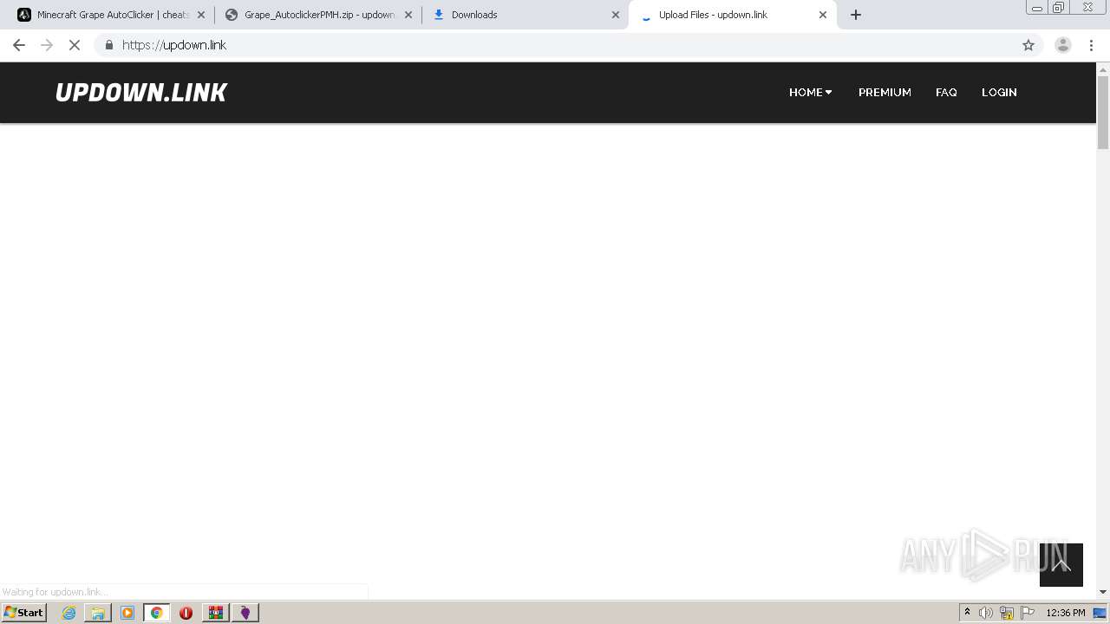The image size is (1110, 624).
Task: Close the Minecraft Grape AutoClicker tab
Action: (x=201, y=15)
